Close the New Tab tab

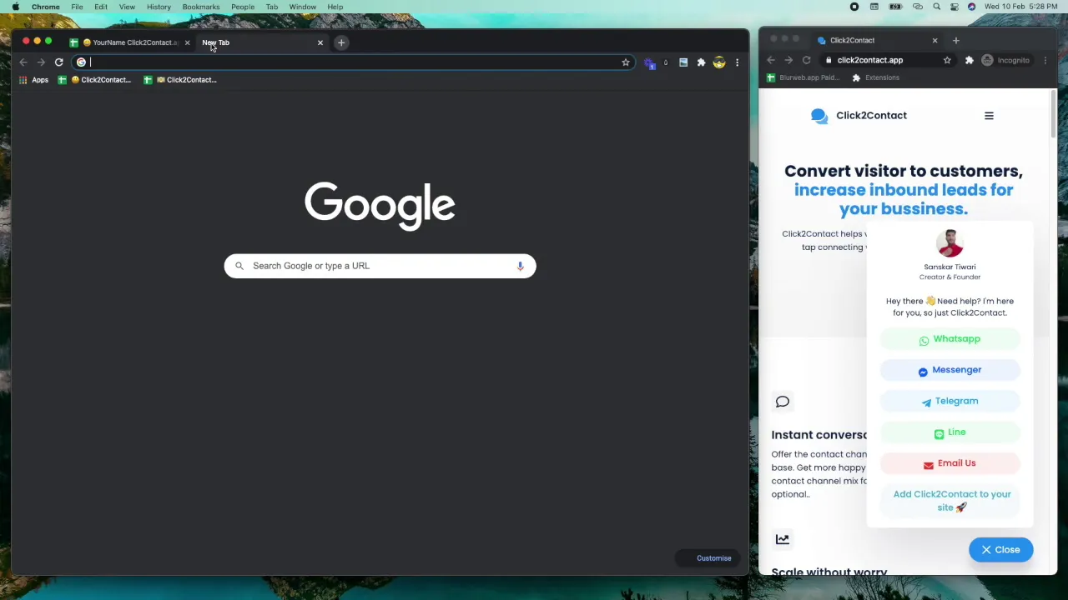(x=320, y=42)
